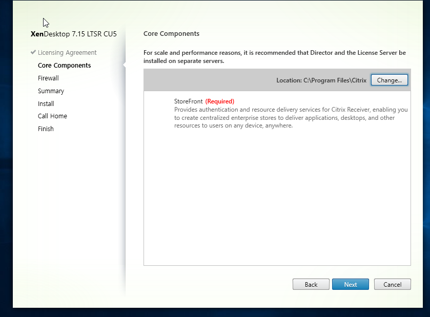Proceed with the Next button
430x317 pixels.
click(350, 284)
